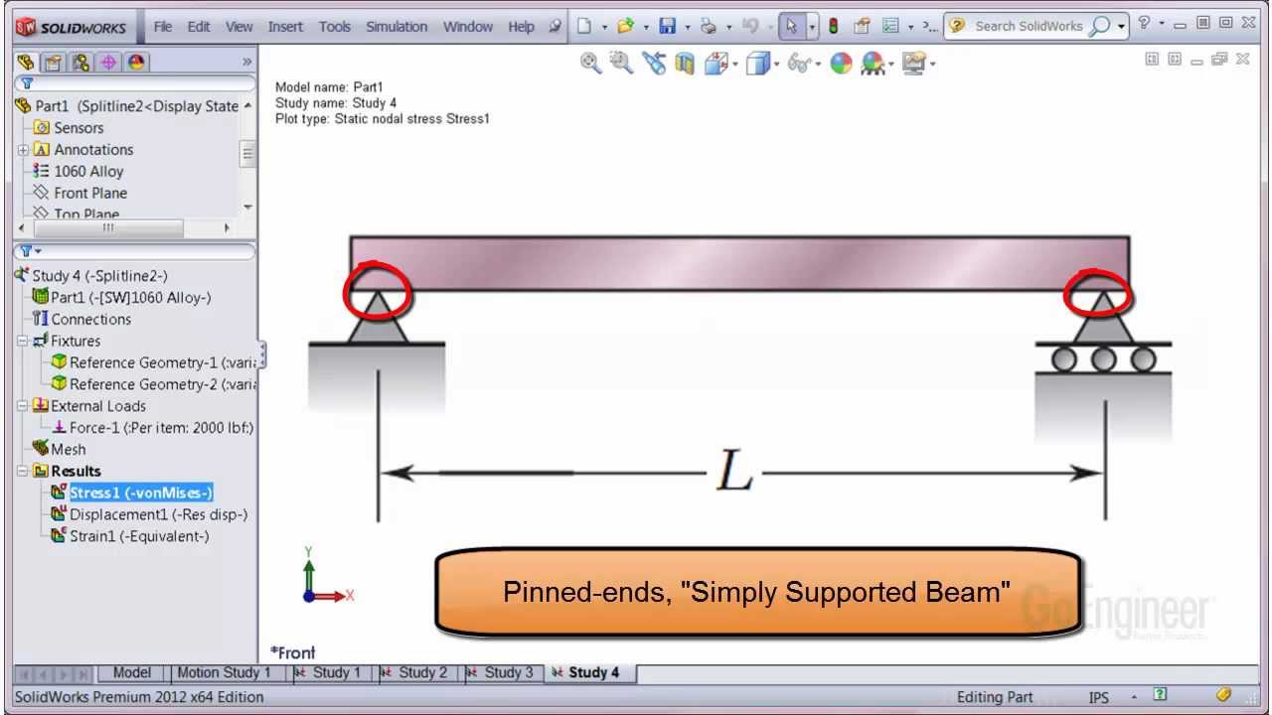
Task: Click the View Orientation icon
Action: [x=715, y=64]
